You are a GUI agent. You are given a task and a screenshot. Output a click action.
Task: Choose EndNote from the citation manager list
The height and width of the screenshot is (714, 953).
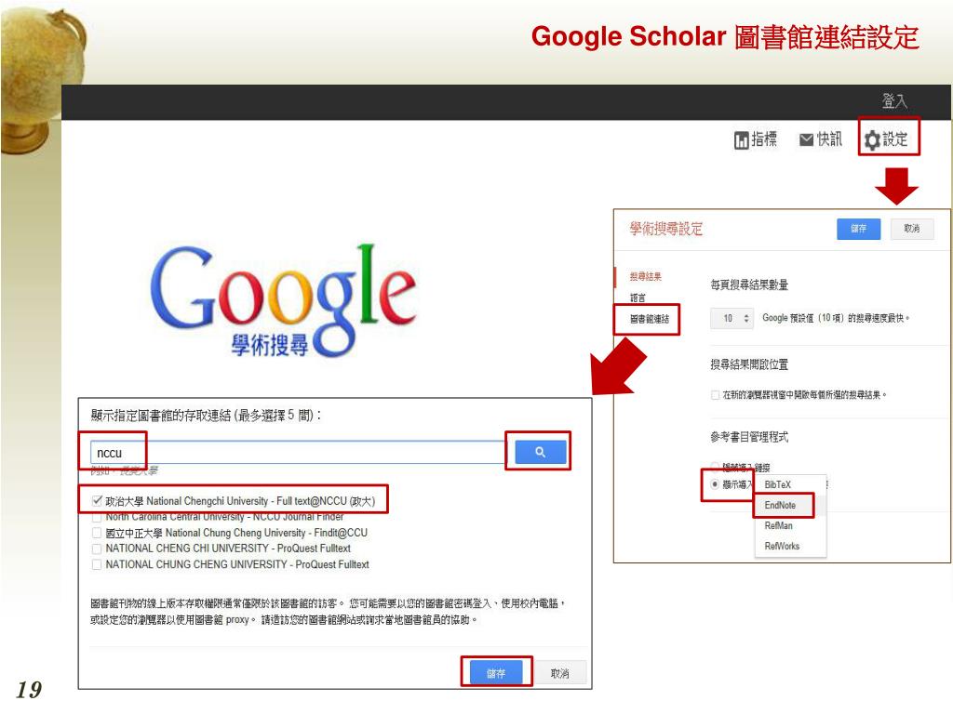pos(789,505)
